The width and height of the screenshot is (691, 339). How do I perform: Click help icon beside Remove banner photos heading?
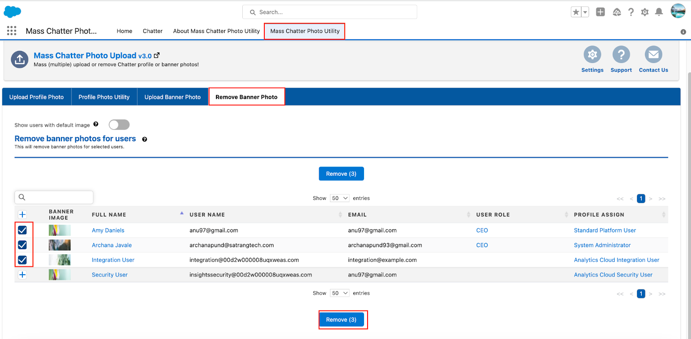pyautogui.click(x=145, y=139)
